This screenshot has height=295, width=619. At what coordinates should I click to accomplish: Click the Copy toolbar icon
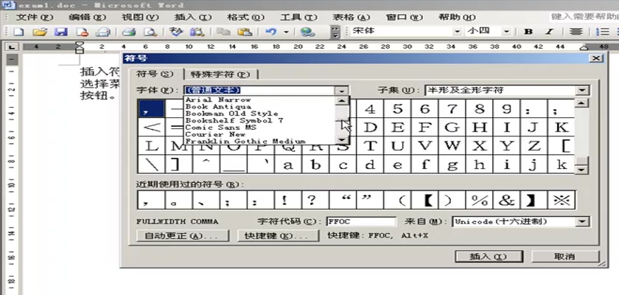(224, 32)
